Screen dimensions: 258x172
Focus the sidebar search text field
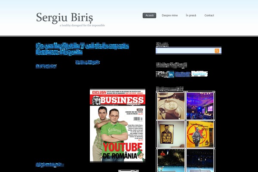click(x=185, y=51)
